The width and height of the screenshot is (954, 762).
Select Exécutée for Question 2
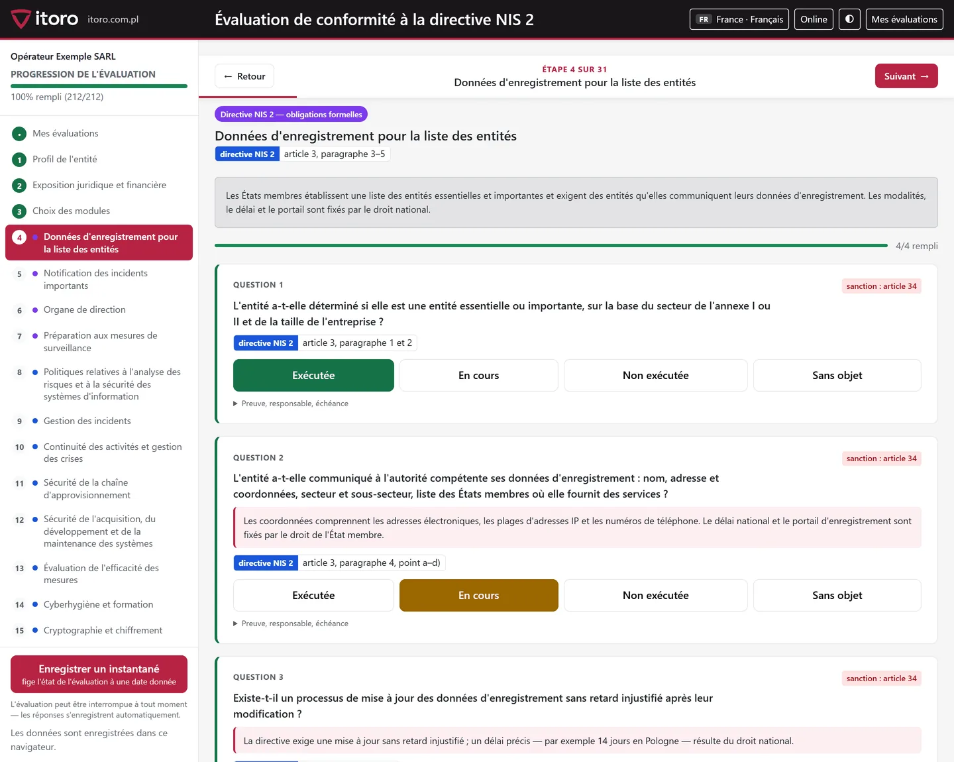(313, 596)
